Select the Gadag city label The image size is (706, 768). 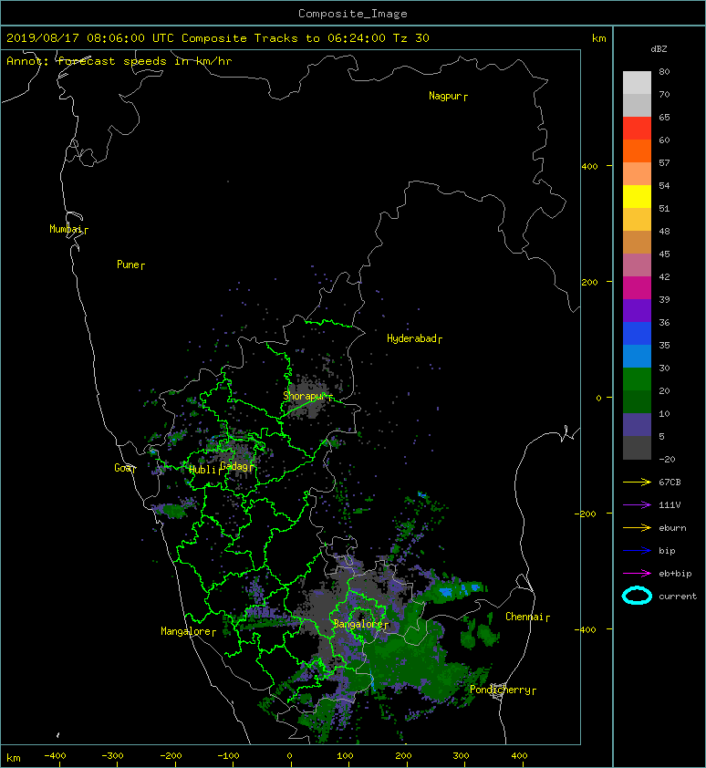click(236, 466)
